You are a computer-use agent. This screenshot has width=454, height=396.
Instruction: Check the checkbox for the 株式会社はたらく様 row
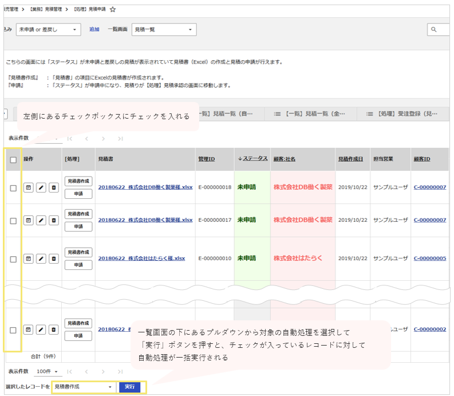(x=13, y=259)
